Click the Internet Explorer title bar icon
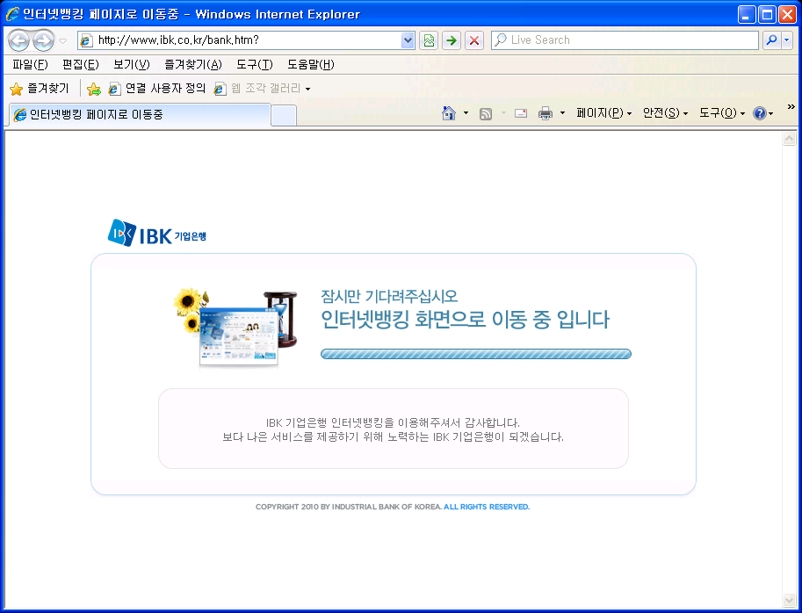Screen dimensions: 802x613 click(x=12, y=14)
